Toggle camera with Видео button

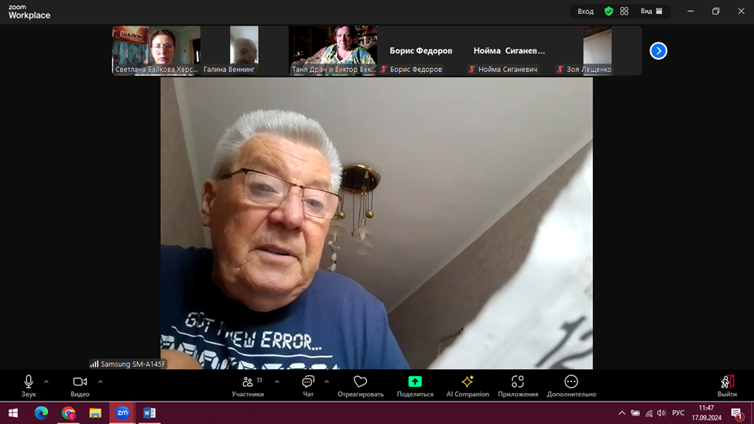[80, 385]
